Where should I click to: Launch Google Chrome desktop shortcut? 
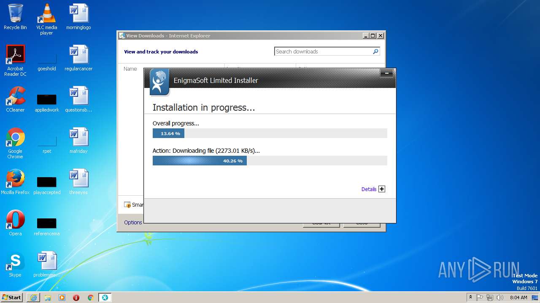(x=15, y=143)
